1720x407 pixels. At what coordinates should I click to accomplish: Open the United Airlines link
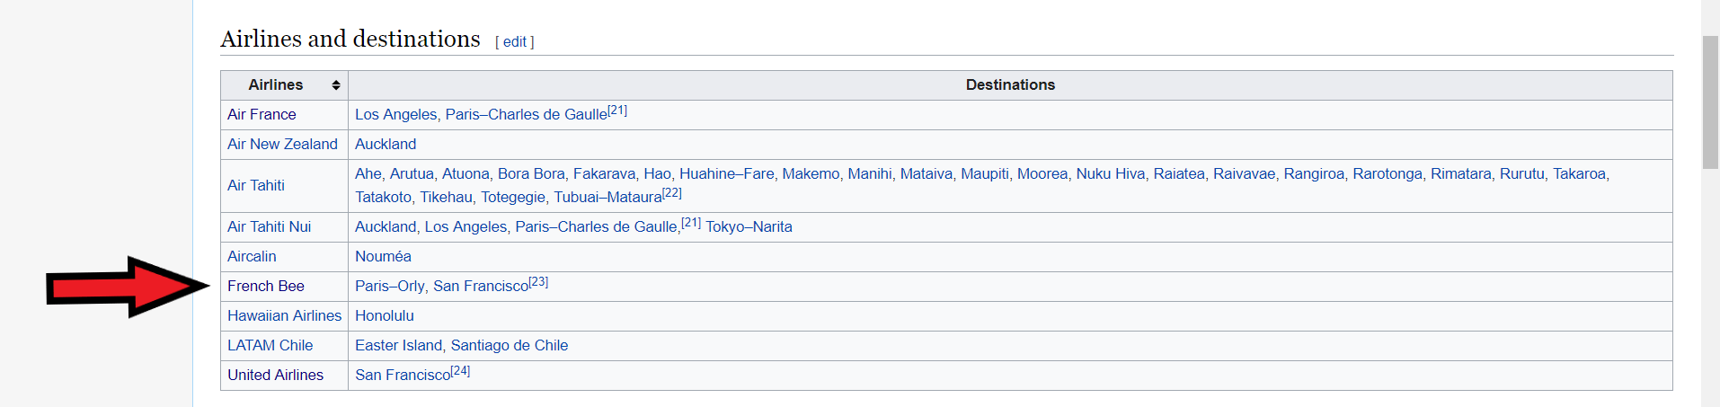275,375
